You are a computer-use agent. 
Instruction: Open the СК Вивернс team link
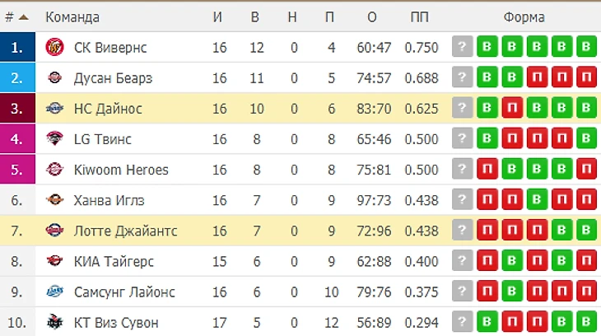[x=110, y=48]
